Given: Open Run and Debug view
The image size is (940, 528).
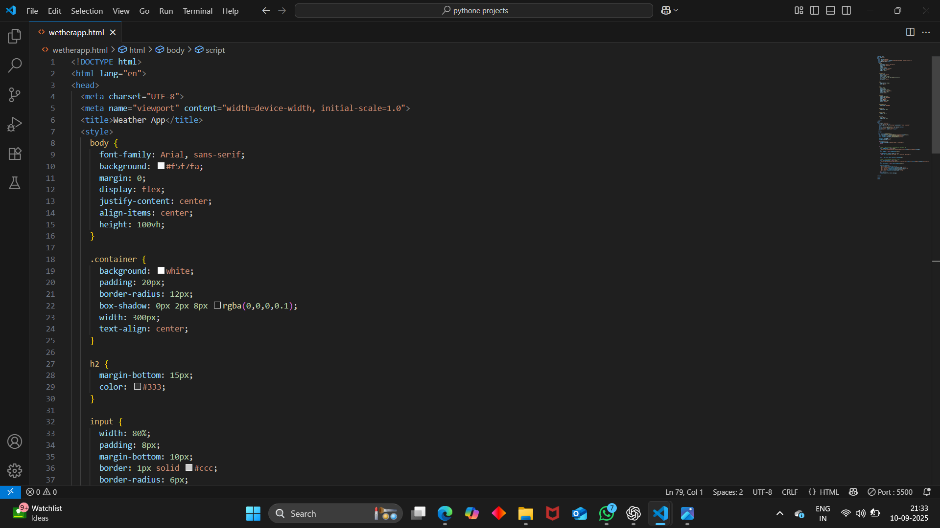Looking at the screenshot, I should [x=15, y=124].
